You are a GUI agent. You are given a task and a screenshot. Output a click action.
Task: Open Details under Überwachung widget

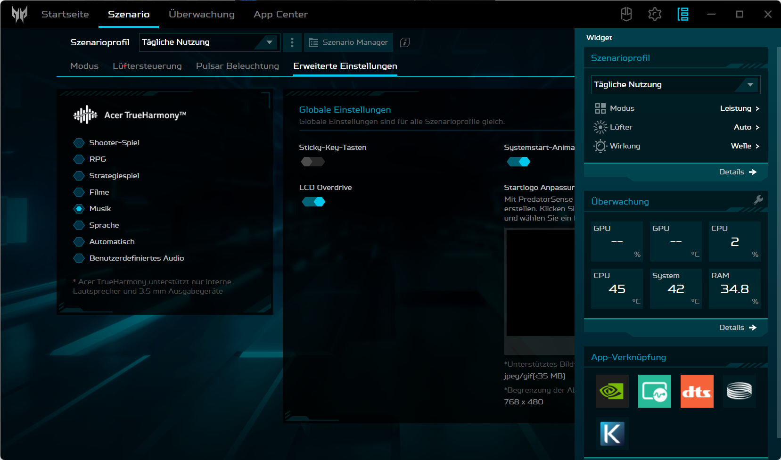coord(738,328)
